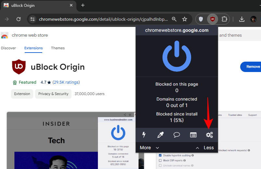
Task: Click the '37,000,000 users' text
Action: coord(90,94)
